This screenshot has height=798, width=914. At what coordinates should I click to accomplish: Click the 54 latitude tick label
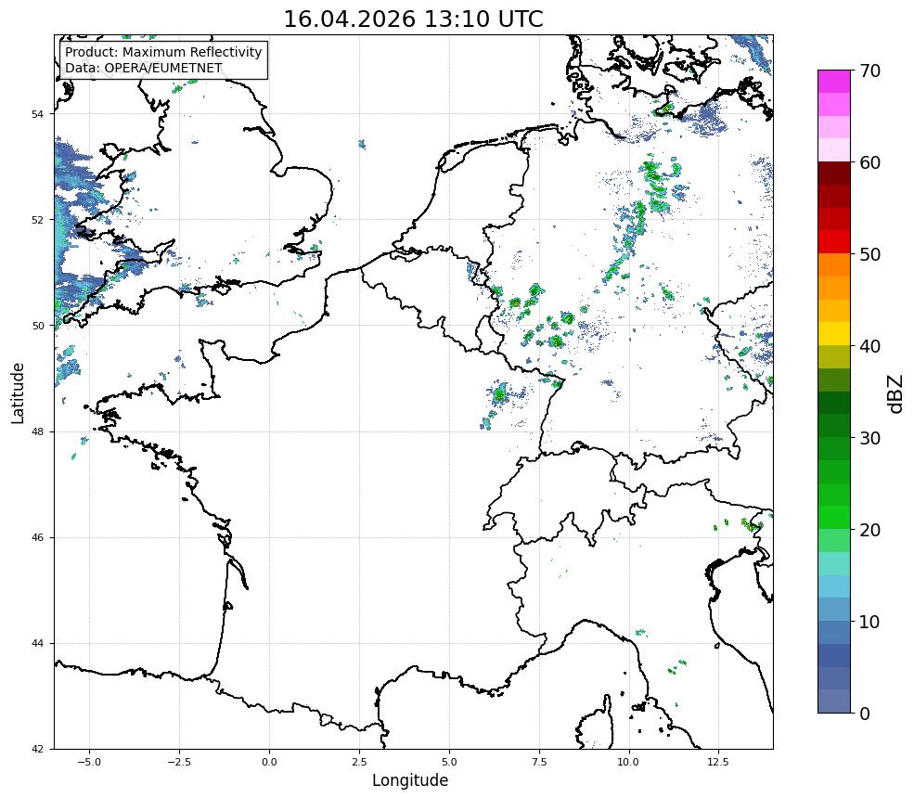pos(37,114)
